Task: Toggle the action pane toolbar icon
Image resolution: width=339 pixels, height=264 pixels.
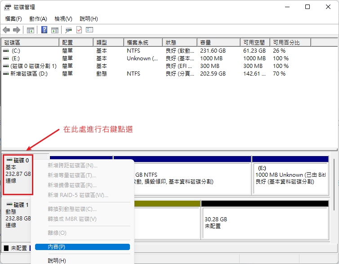Action: click(x=55, y=30)
